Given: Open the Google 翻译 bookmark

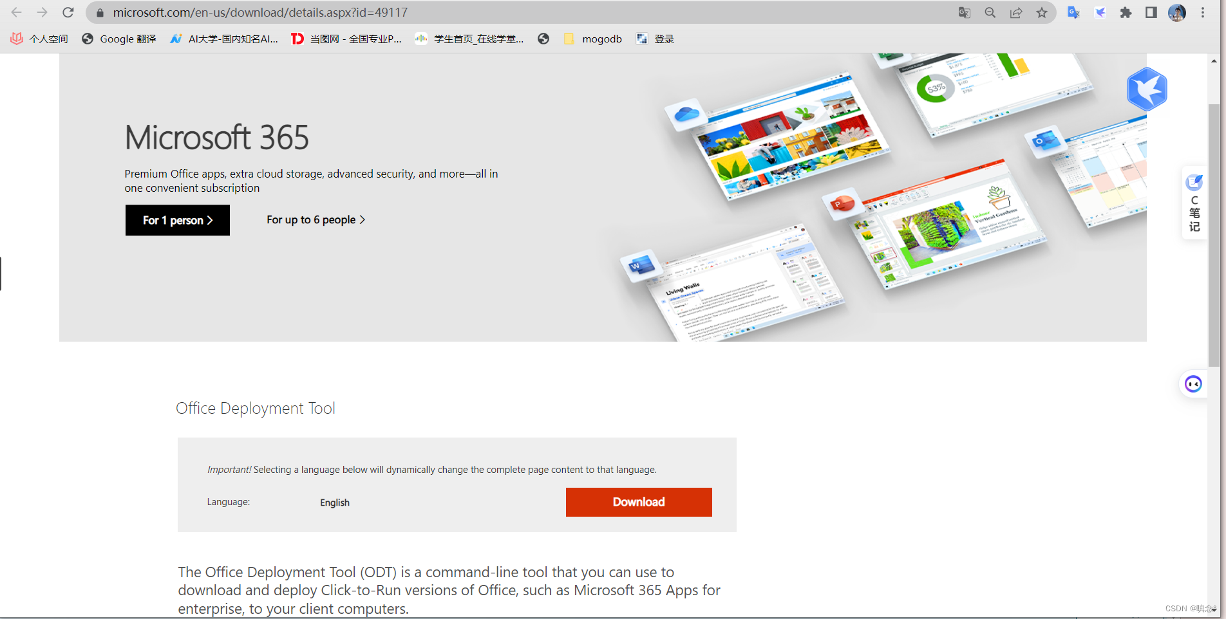Looking at the screenshot, I should 119,39.
